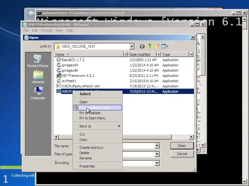Click the Cancel button in dialog

coord(182,154)
